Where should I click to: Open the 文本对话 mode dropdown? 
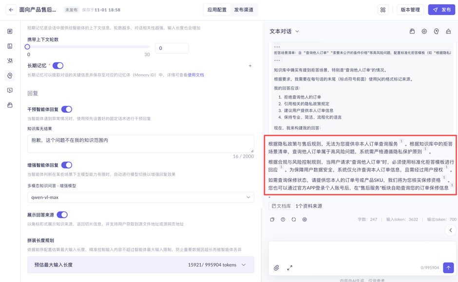284,31
